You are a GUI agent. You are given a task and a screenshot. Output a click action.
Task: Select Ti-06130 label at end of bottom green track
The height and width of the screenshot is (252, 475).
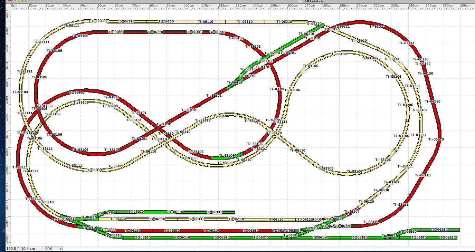click(x=448, y=238)
